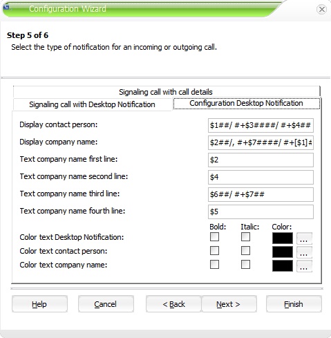331x338 pixels.
Task: Select Configuration Desktop Notification tab
Action: pos(246,103)
